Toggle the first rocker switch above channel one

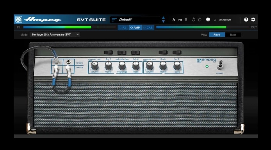click(x=109, y=52)
